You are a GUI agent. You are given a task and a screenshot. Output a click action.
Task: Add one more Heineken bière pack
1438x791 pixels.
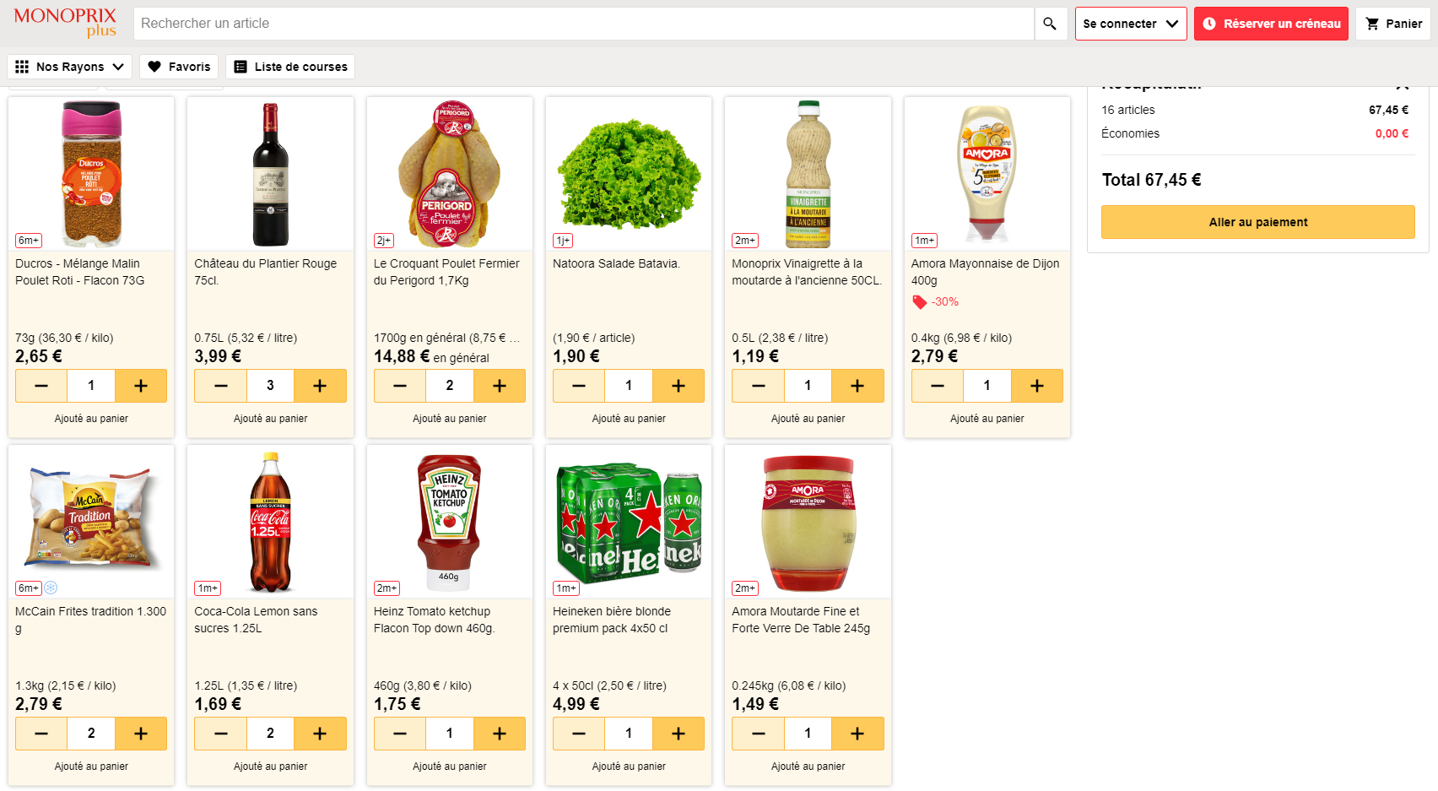pyautogui.click(x=678, y=734)
